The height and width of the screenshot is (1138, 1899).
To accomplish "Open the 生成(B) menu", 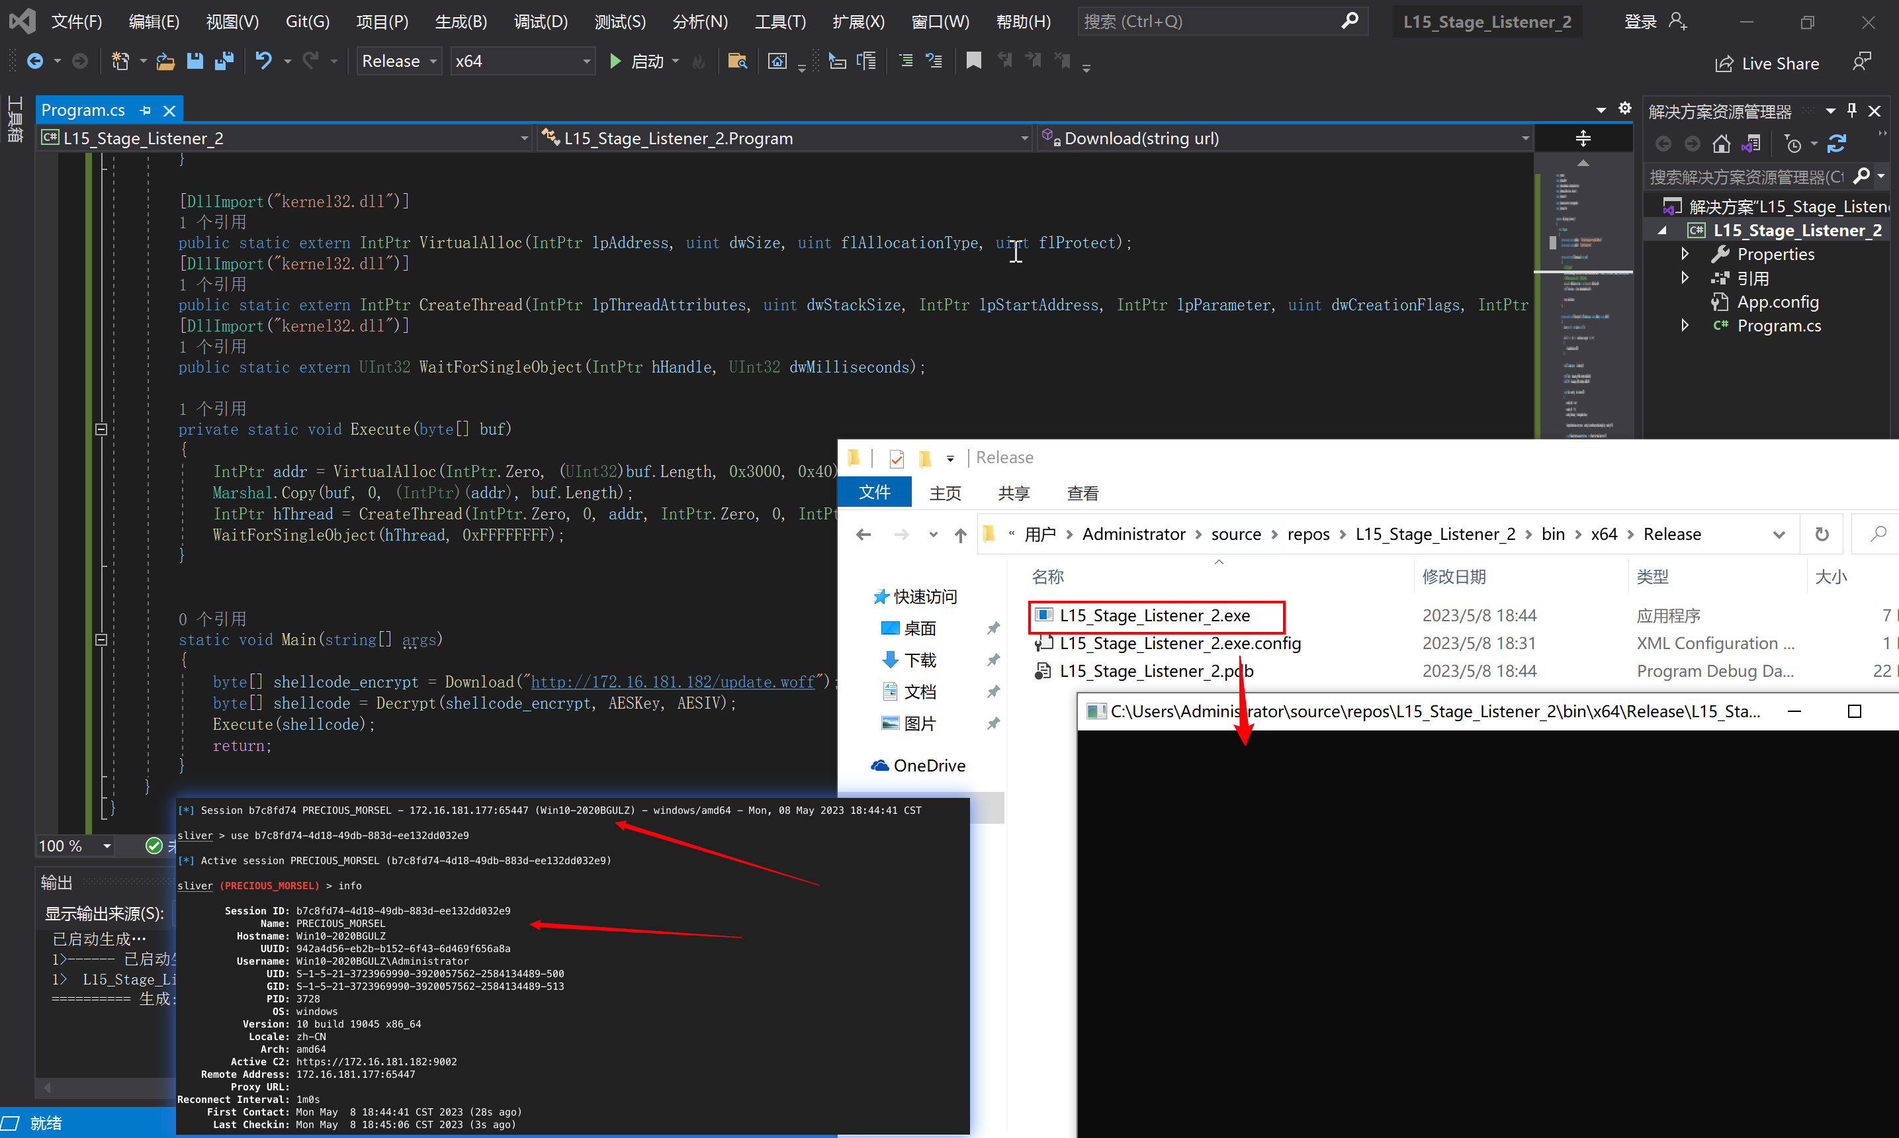I will pos(461,21).
